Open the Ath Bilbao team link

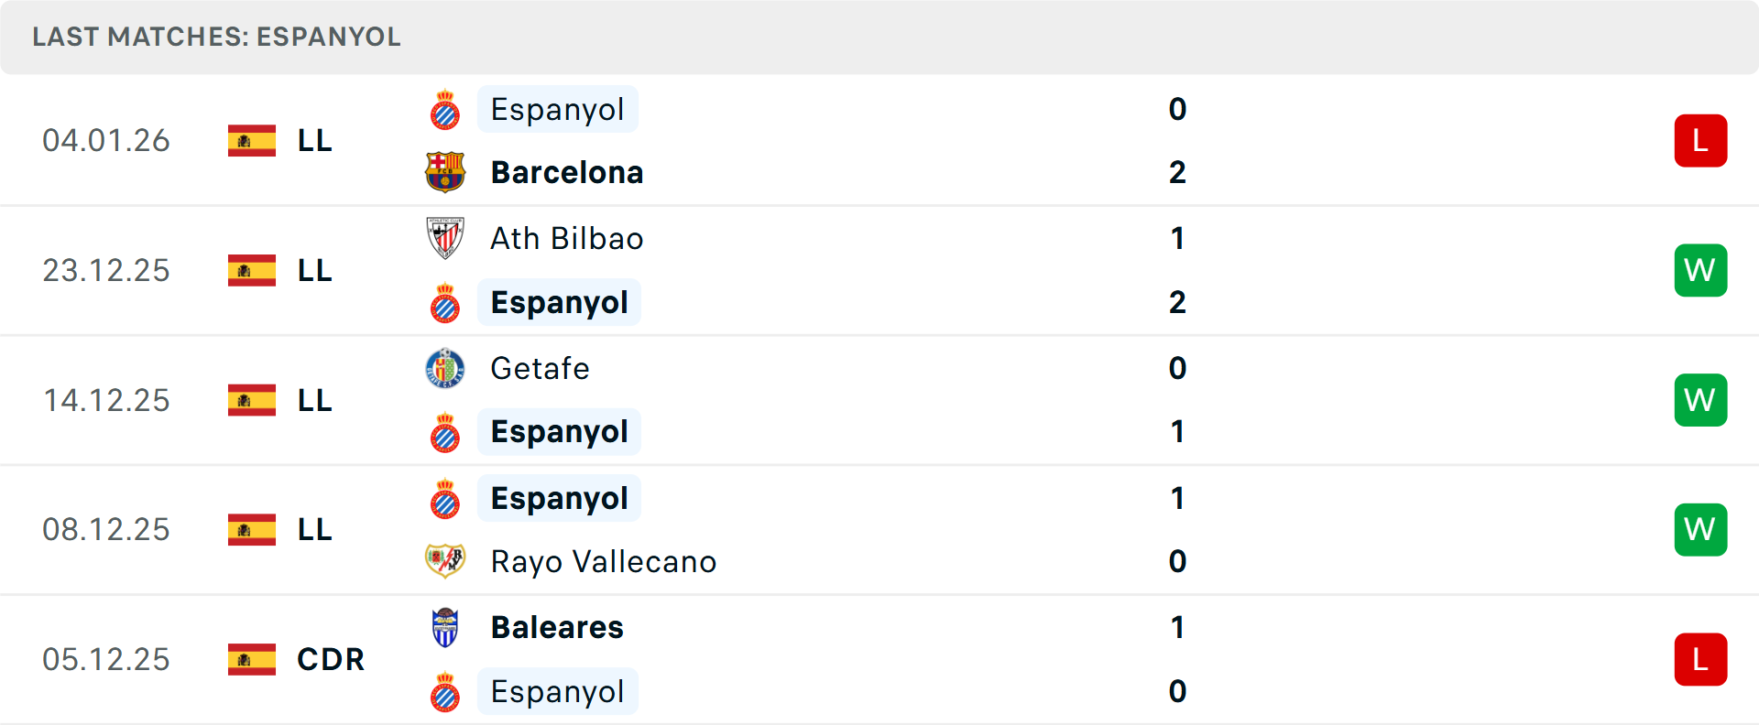(x=567, y=238)
